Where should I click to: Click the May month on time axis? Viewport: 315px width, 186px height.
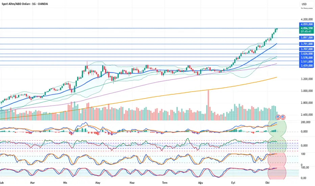98,183
